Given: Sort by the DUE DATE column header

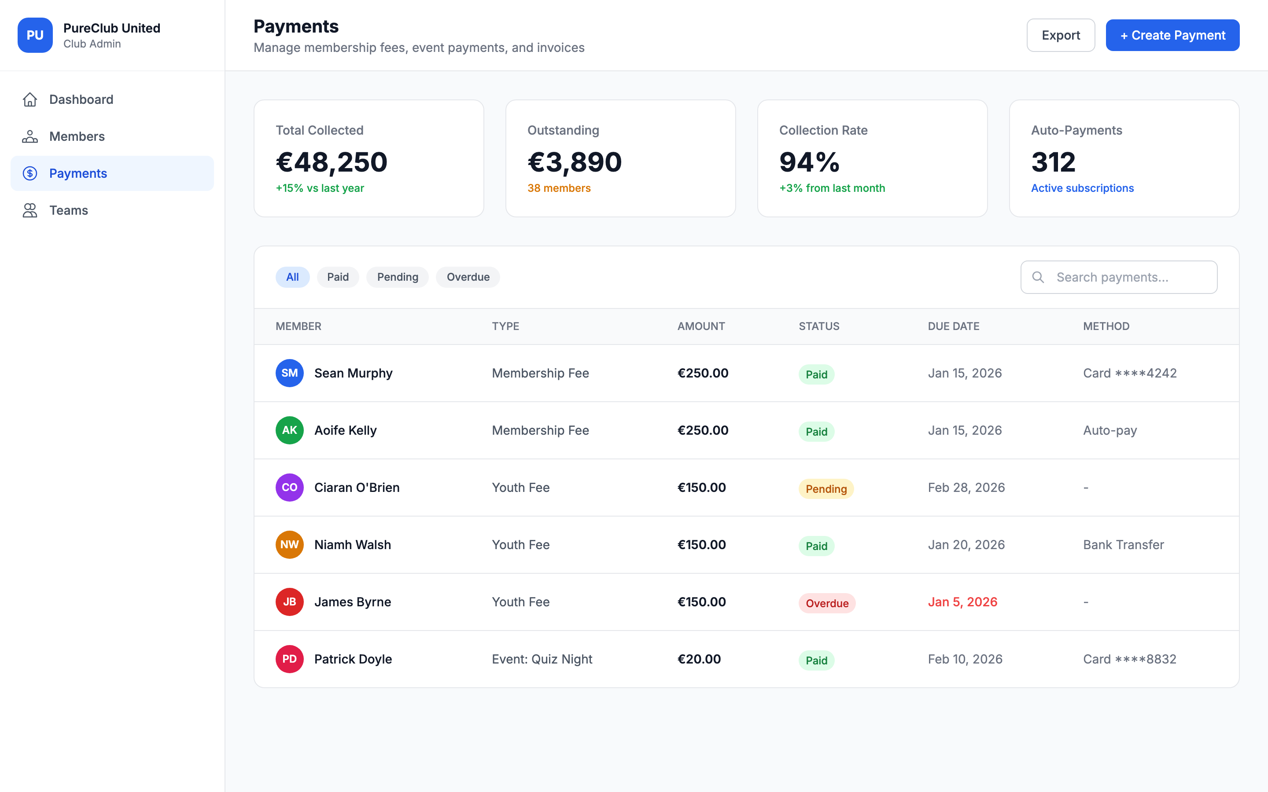Looking at the screenshot, I should tap(954, 326).
